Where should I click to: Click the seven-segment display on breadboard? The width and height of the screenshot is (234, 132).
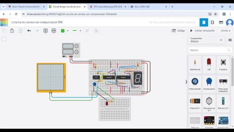click(138, 78)
